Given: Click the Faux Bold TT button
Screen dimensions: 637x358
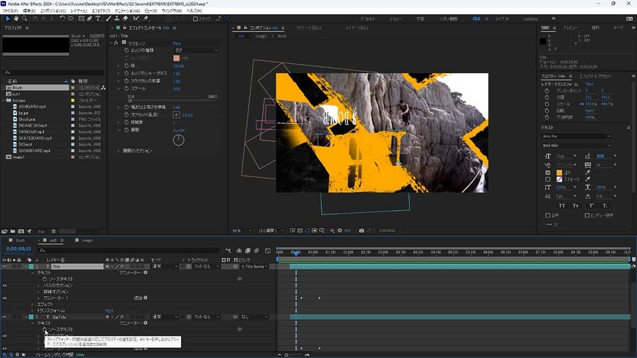Looking at the screenshot, I should pyautogui.click(x=561, y=205).
